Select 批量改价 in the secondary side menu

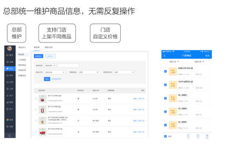point(22,76)
